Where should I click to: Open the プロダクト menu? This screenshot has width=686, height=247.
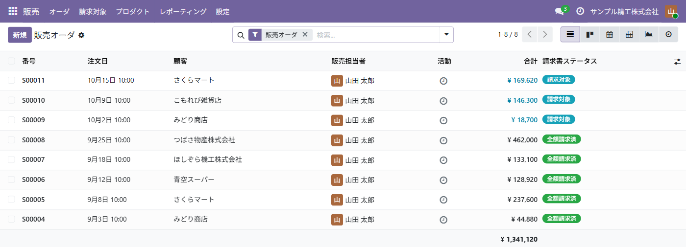coord(133,11)
